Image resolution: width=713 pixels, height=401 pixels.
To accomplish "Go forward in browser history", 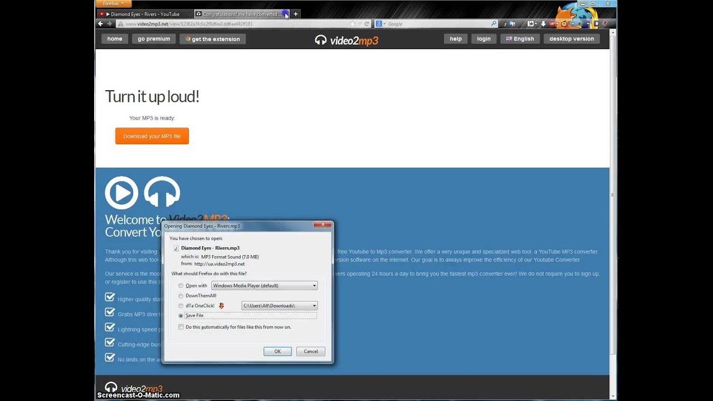I will 109,24.
